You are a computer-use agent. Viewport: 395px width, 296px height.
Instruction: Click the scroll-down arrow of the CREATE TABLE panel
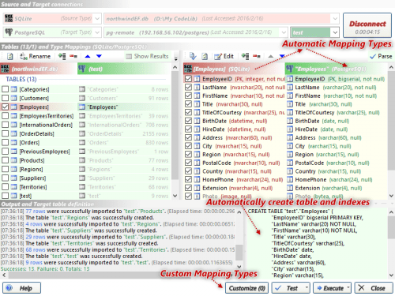coord(391,275)
